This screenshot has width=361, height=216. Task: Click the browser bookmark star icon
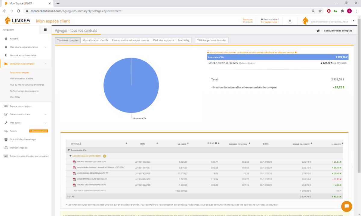[320, 11]
